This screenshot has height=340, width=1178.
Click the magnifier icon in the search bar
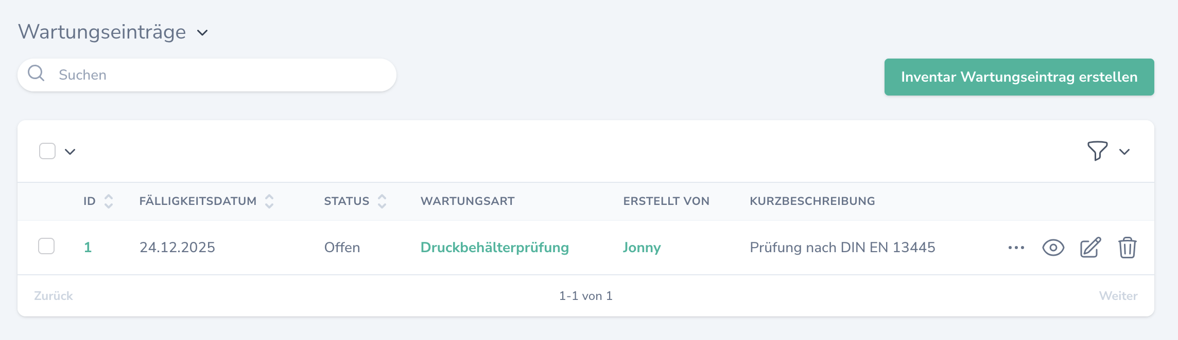[x=36, y=74]
